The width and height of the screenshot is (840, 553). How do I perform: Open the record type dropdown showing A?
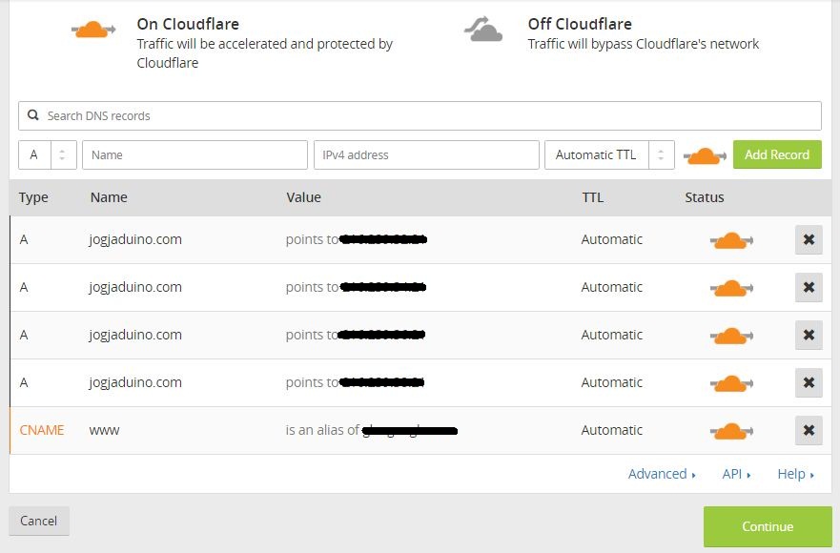tap(47, 155)
